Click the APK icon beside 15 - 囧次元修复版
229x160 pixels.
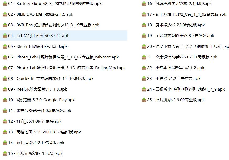tap(5, 153)
